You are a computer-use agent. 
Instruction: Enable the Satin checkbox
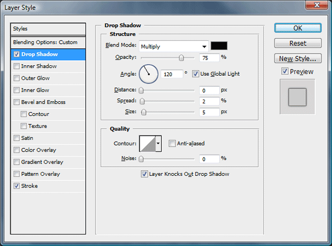(17, 138)
